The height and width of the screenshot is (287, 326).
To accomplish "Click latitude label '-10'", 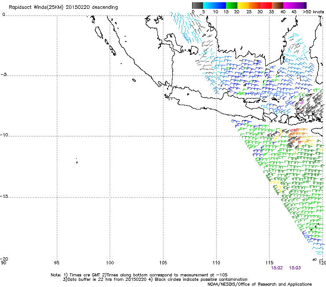I will coord(4,135).
